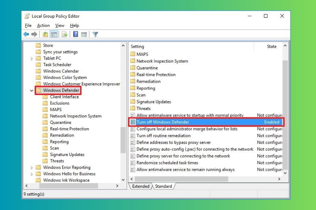
Task: Select Network Inspection System in the left tree
Action: [x=76, y=116]
